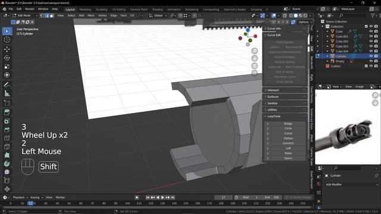
Task: Open the Vertex menu
Action: coord(102,15)
